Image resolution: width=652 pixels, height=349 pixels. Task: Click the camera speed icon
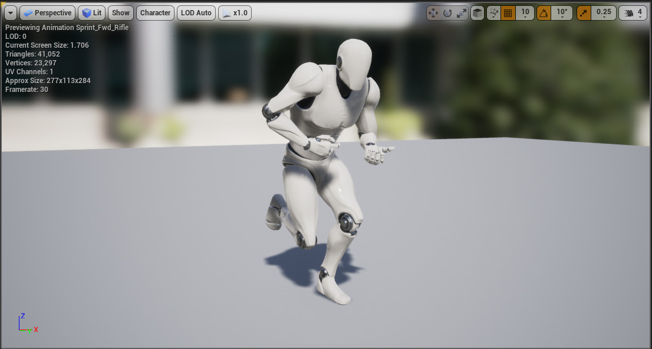(x=630, y=12)
